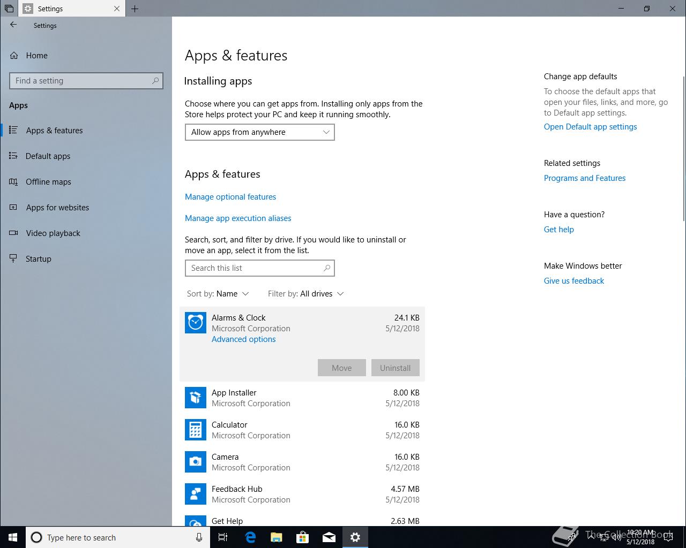Click the Cortana search box
The image size is (686, 548).
118,537
